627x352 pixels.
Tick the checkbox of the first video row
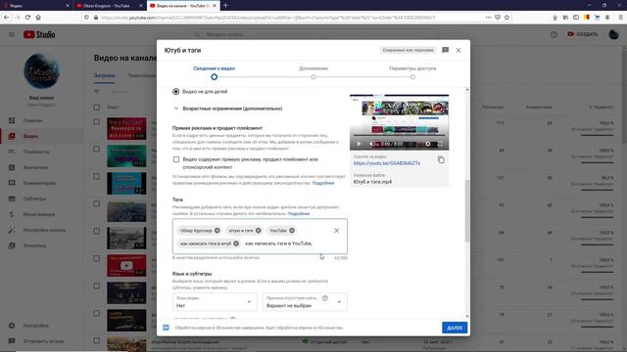click(96, 121)
